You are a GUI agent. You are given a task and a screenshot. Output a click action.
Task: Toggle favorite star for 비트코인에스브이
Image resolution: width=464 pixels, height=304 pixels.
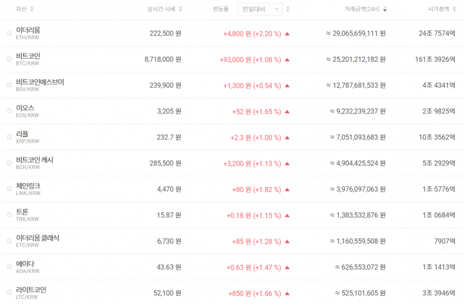coord(9,85)
